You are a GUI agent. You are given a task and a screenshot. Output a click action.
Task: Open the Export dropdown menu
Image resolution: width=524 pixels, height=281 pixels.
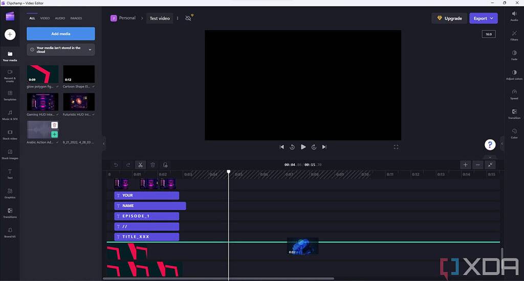tap(483, 18)
